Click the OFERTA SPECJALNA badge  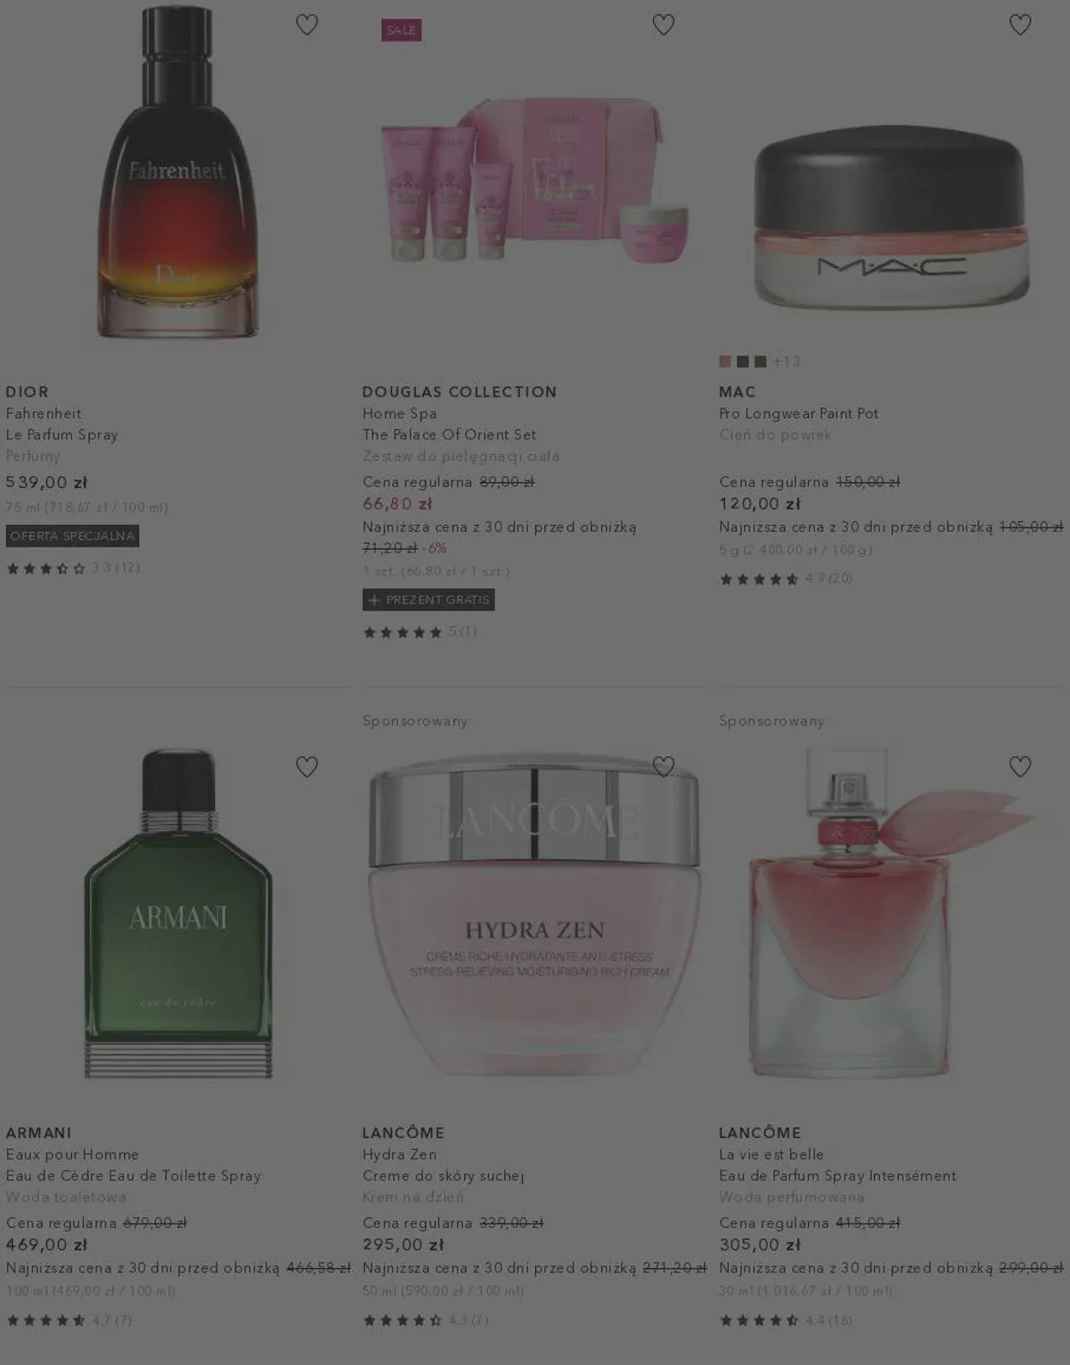pyautogui.click(x=73, y=536)
